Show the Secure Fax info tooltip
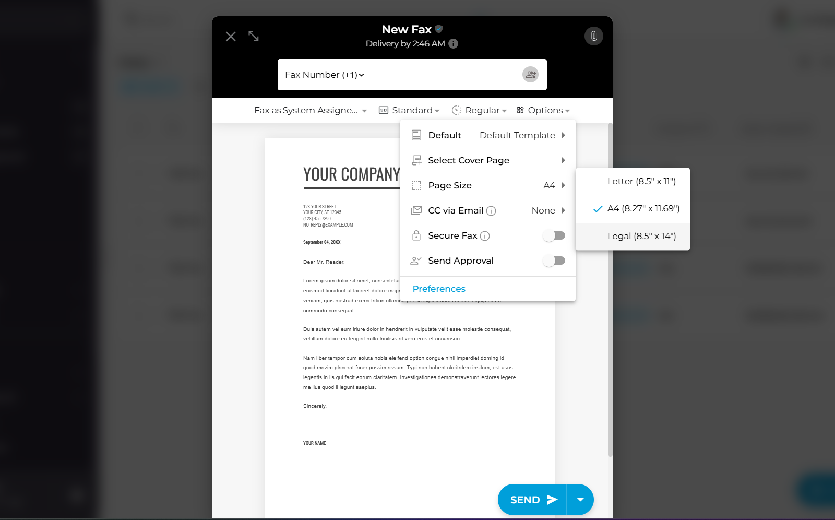 485,236
